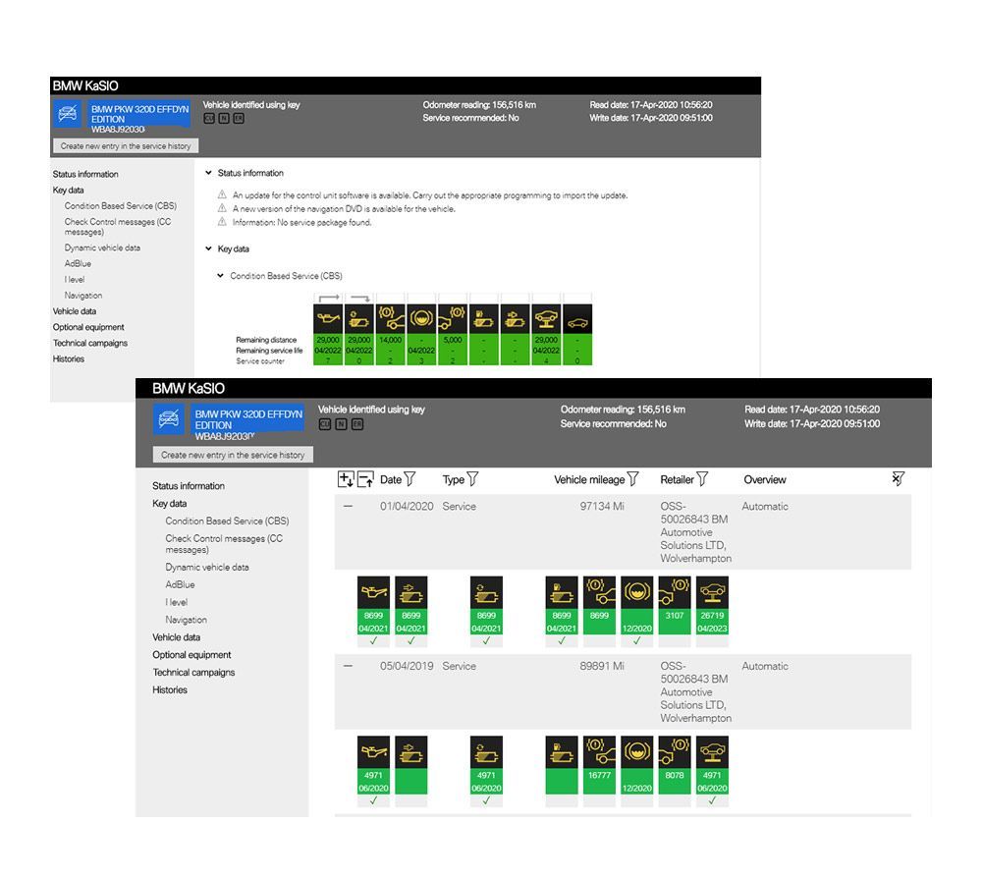Viewport: 982px width, 878px height.
Task: Click control unit software update warning message
Action: click(430, 195)
